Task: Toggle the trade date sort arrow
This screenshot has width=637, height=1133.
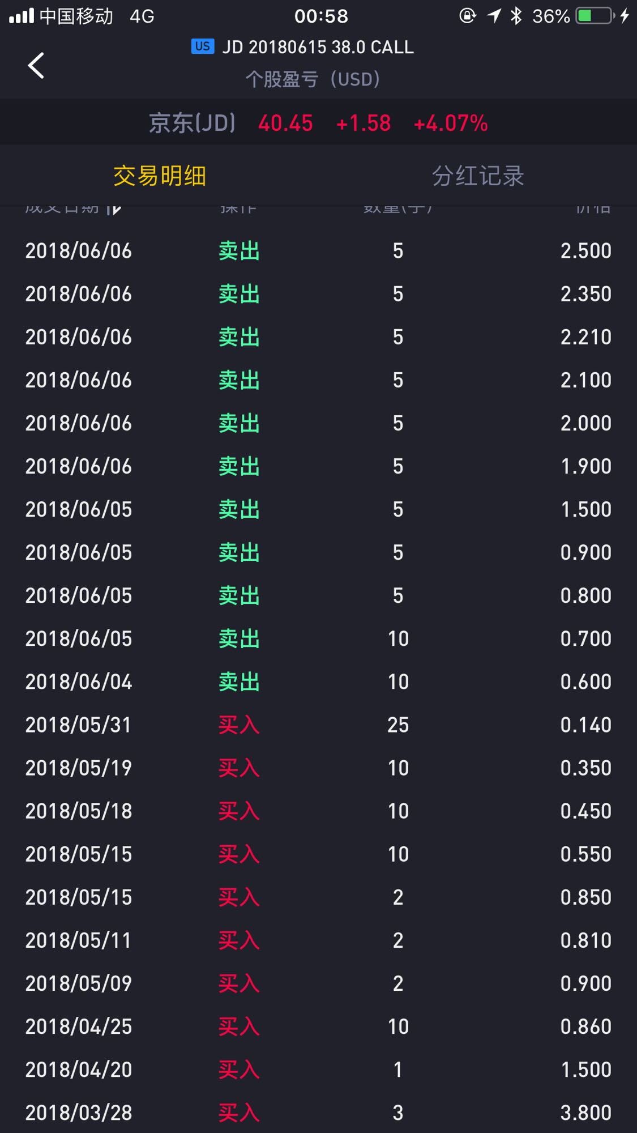Action: click(x=114, y=208)
